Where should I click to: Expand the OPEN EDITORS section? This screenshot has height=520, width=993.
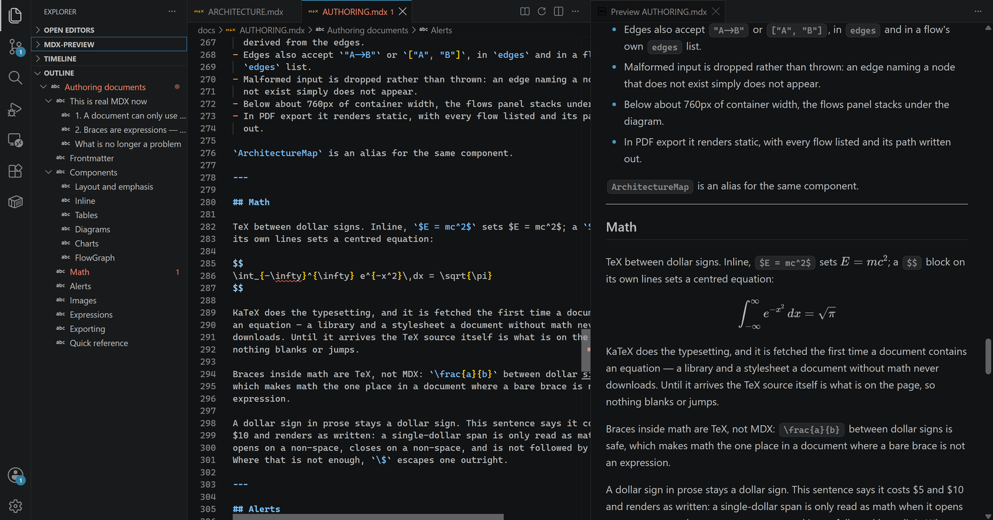[109, 30]
